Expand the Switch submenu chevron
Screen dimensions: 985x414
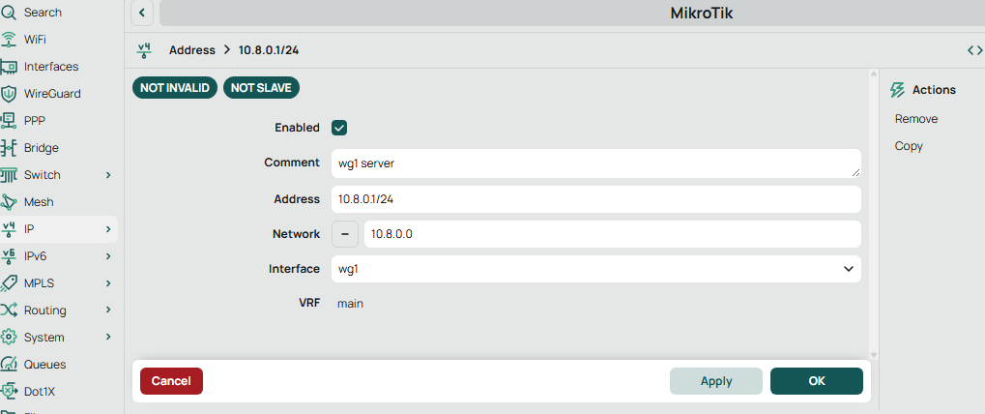click(x=108, y=175)
